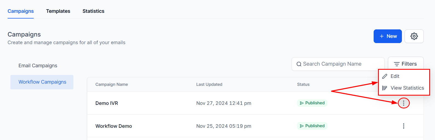Click the pencil Edit icon
435x140 pixels.
coord(385,76)
